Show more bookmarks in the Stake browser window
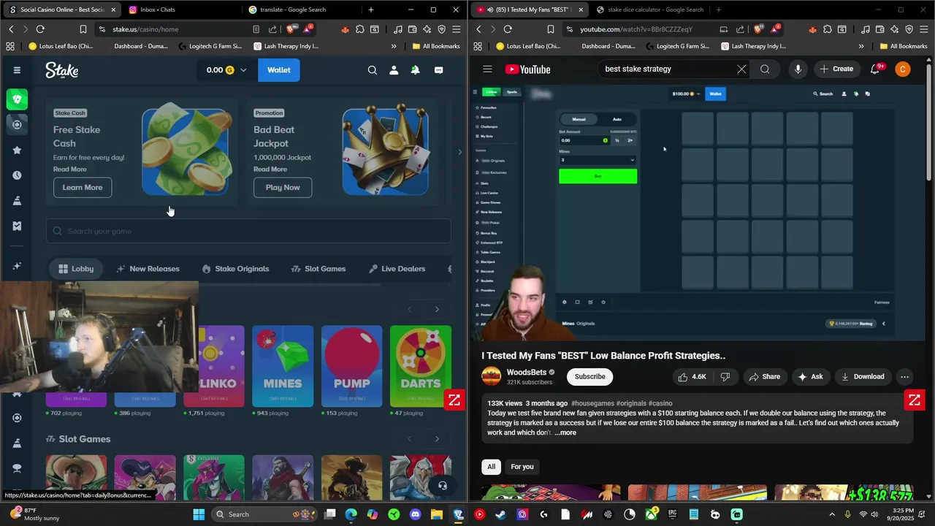The width and height of the screenshot is (935, 526). click(x=394, y=46)
